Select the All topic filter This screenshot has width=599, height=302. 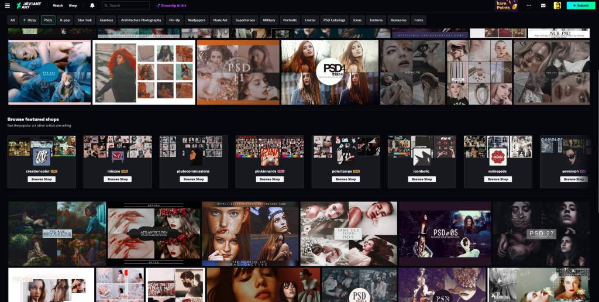click(x=12, y=20)
